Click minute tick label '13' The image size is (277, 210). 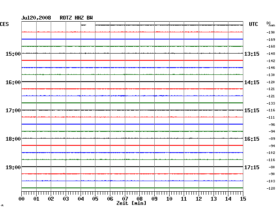[x=214, y=199]
